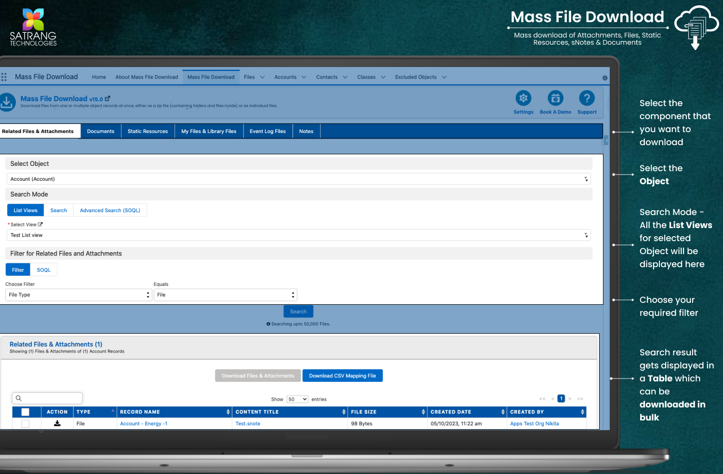This screenshot has width=723, height=474.
Task: Switch to the Static Resources tab
Action: tap(147, 131)
